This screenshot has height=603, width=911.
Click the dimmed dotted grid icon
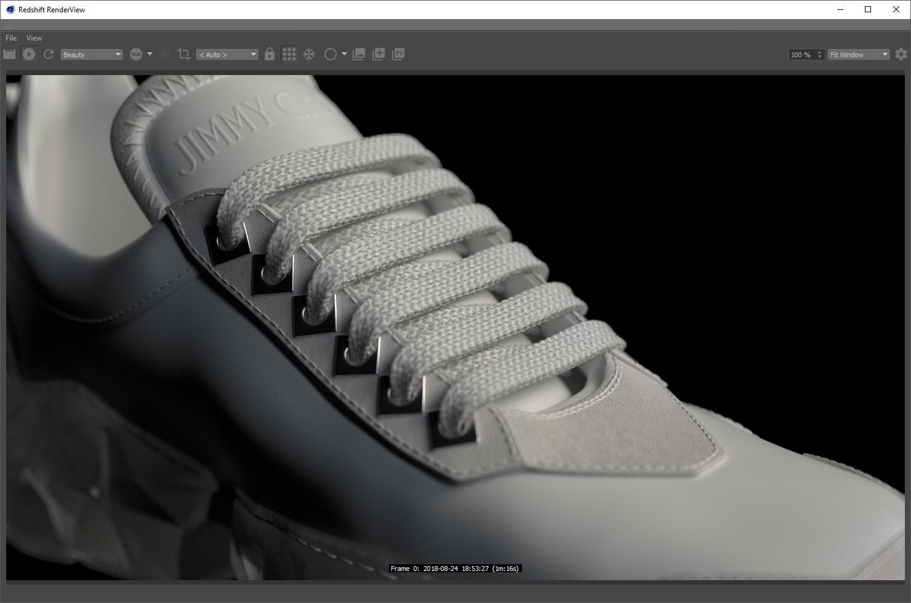(x=164, y=54)
